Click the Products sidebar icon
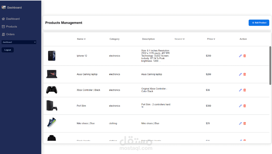 [3, 27]
